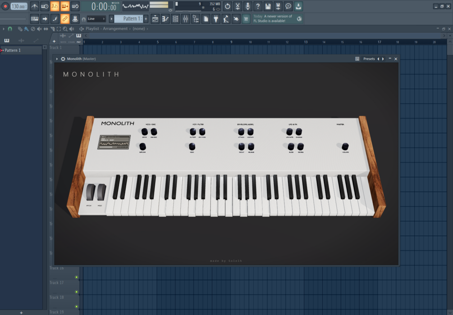Click the output waveform oscilloscope display

(x=136, y=6)
